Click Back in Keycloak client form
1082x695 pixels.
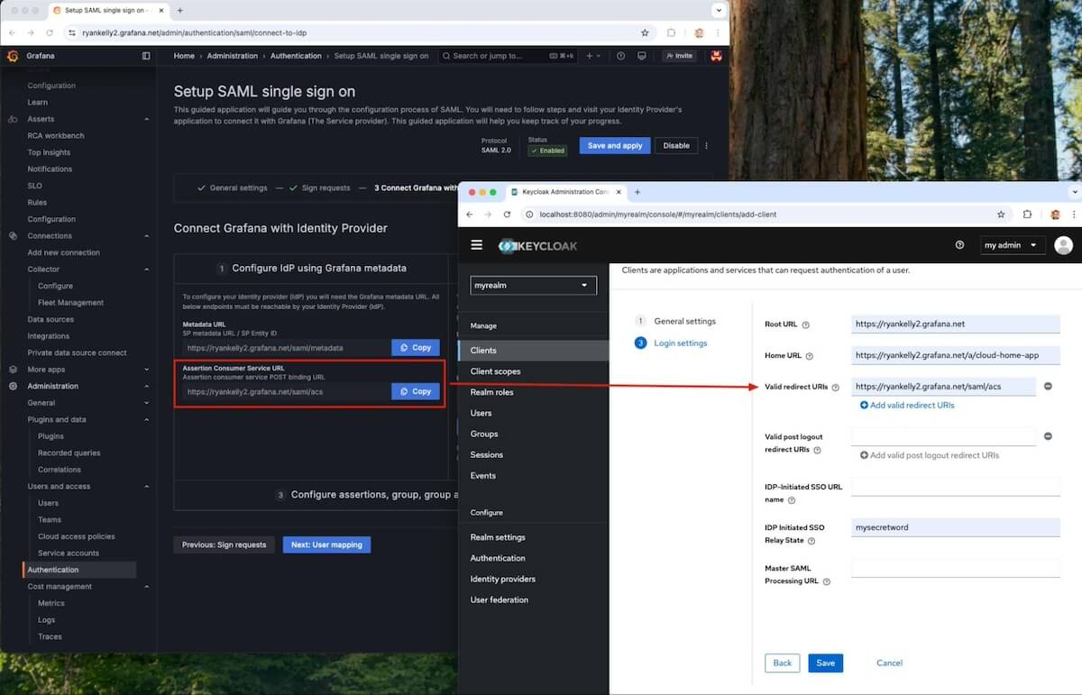pyautogui.click(x=783, y=663)
